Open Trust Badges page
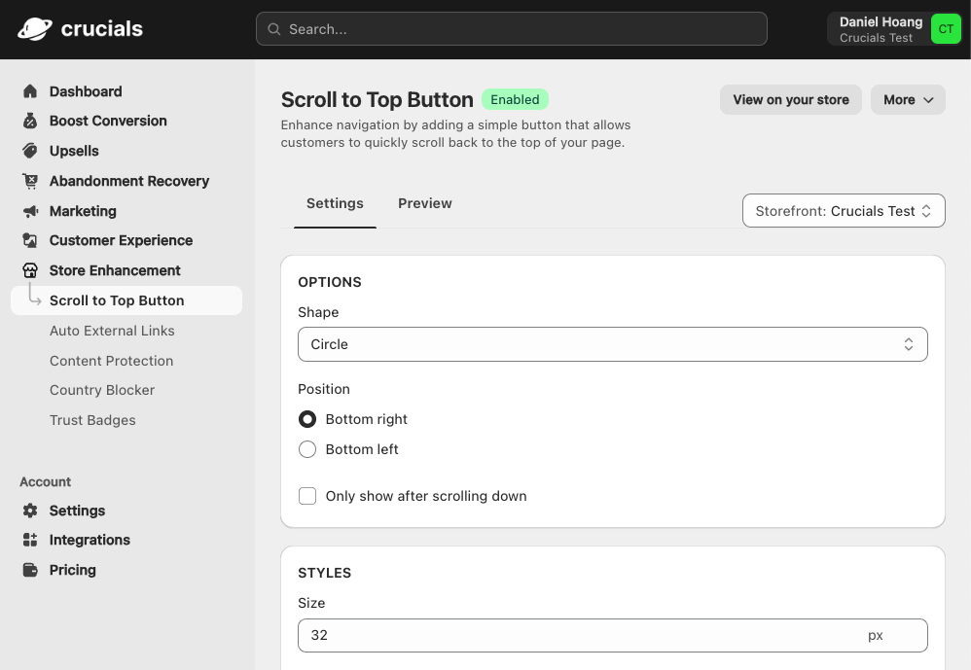The image size is (971, 670). (x=92, y=420)
